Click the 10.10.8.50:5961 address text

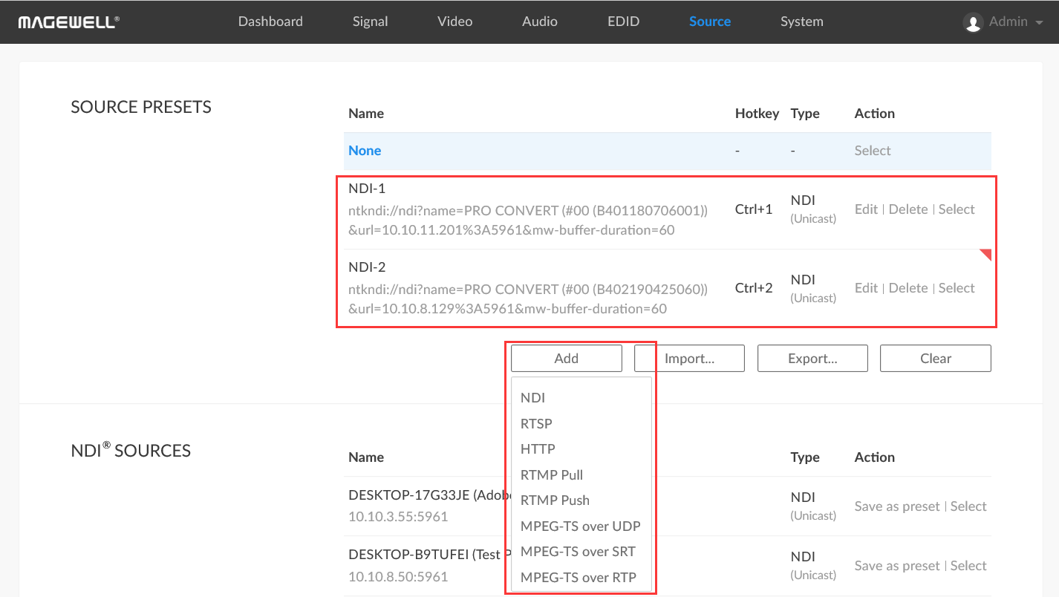[x=398, y=576]
